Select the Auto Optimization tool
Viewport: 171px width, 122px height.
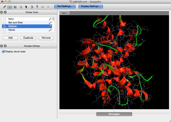(37, 7)
